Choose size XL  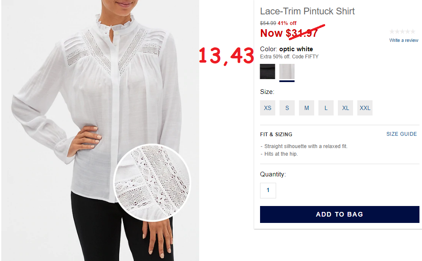(345, 108)
